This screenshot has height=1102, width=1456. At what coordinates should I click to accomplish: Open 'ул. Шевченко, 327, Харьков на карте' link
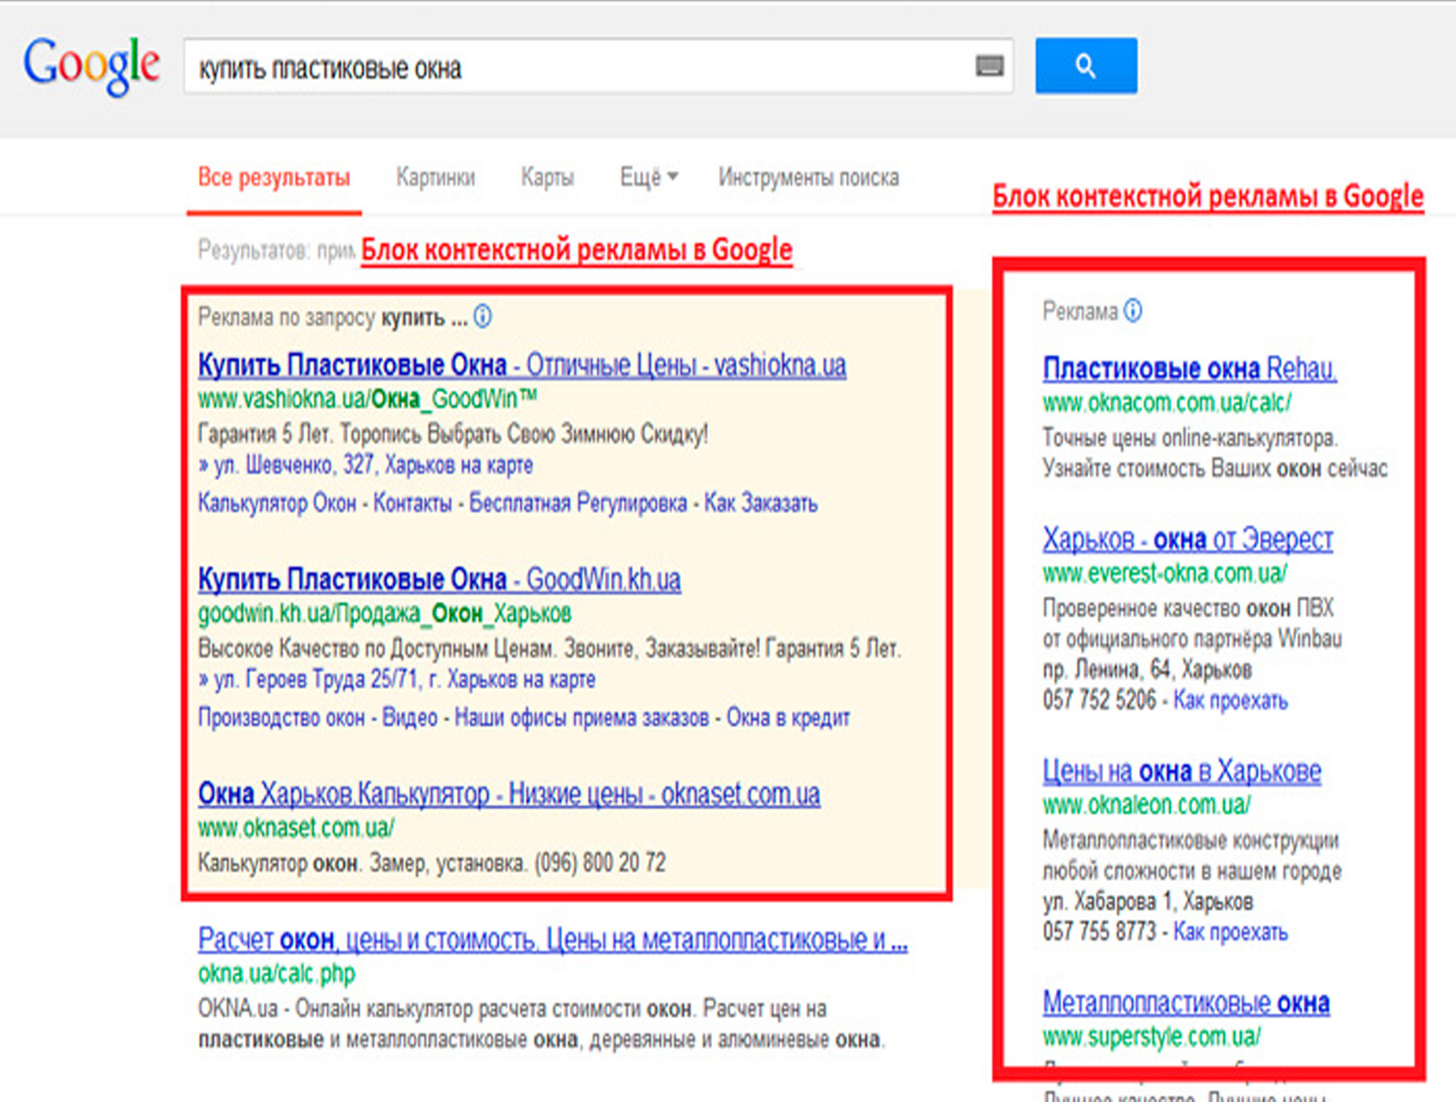373,465
